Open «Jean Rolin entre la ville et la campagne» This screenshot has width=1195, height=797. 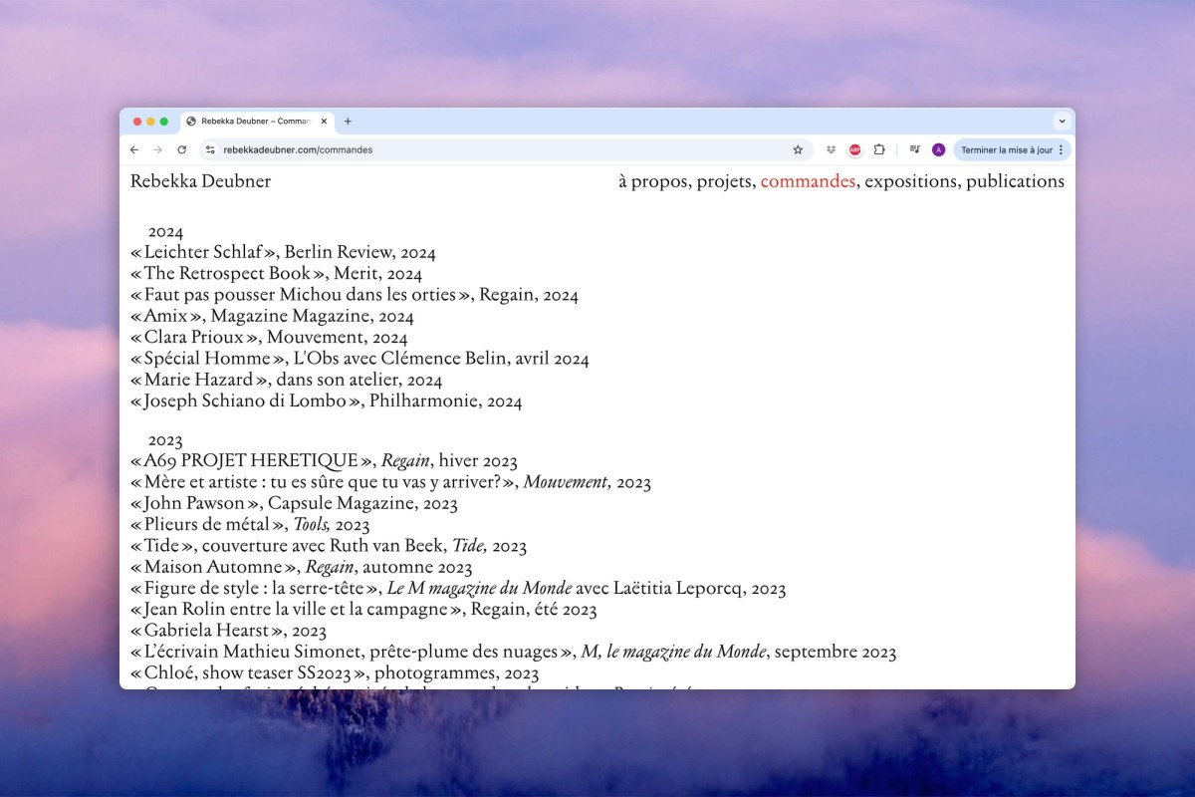coord(363,610)
